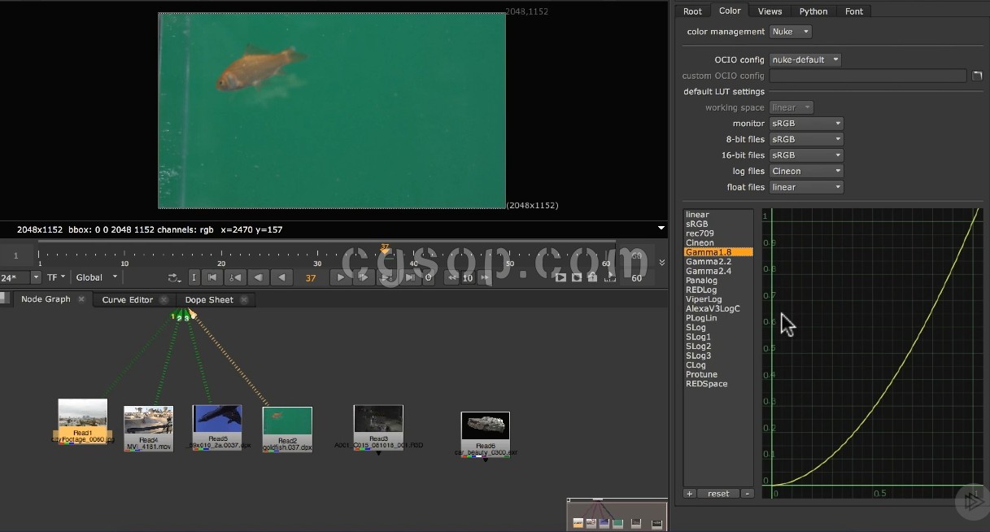This screenshot has height=532, width=990.
Task: Open the log files Cineon dropdown
Action: tap(805, 171)
